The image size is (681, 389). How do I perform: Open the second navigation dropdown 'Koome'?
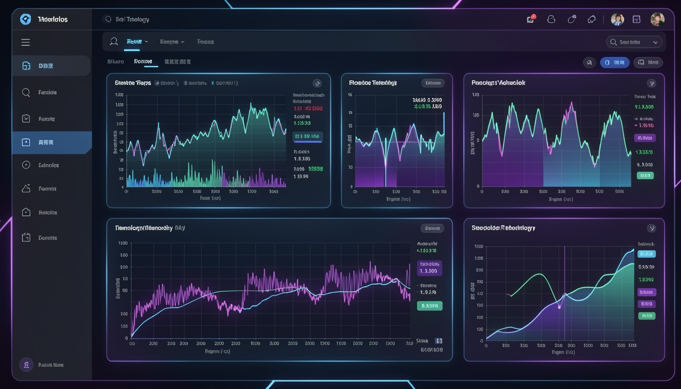172,42
